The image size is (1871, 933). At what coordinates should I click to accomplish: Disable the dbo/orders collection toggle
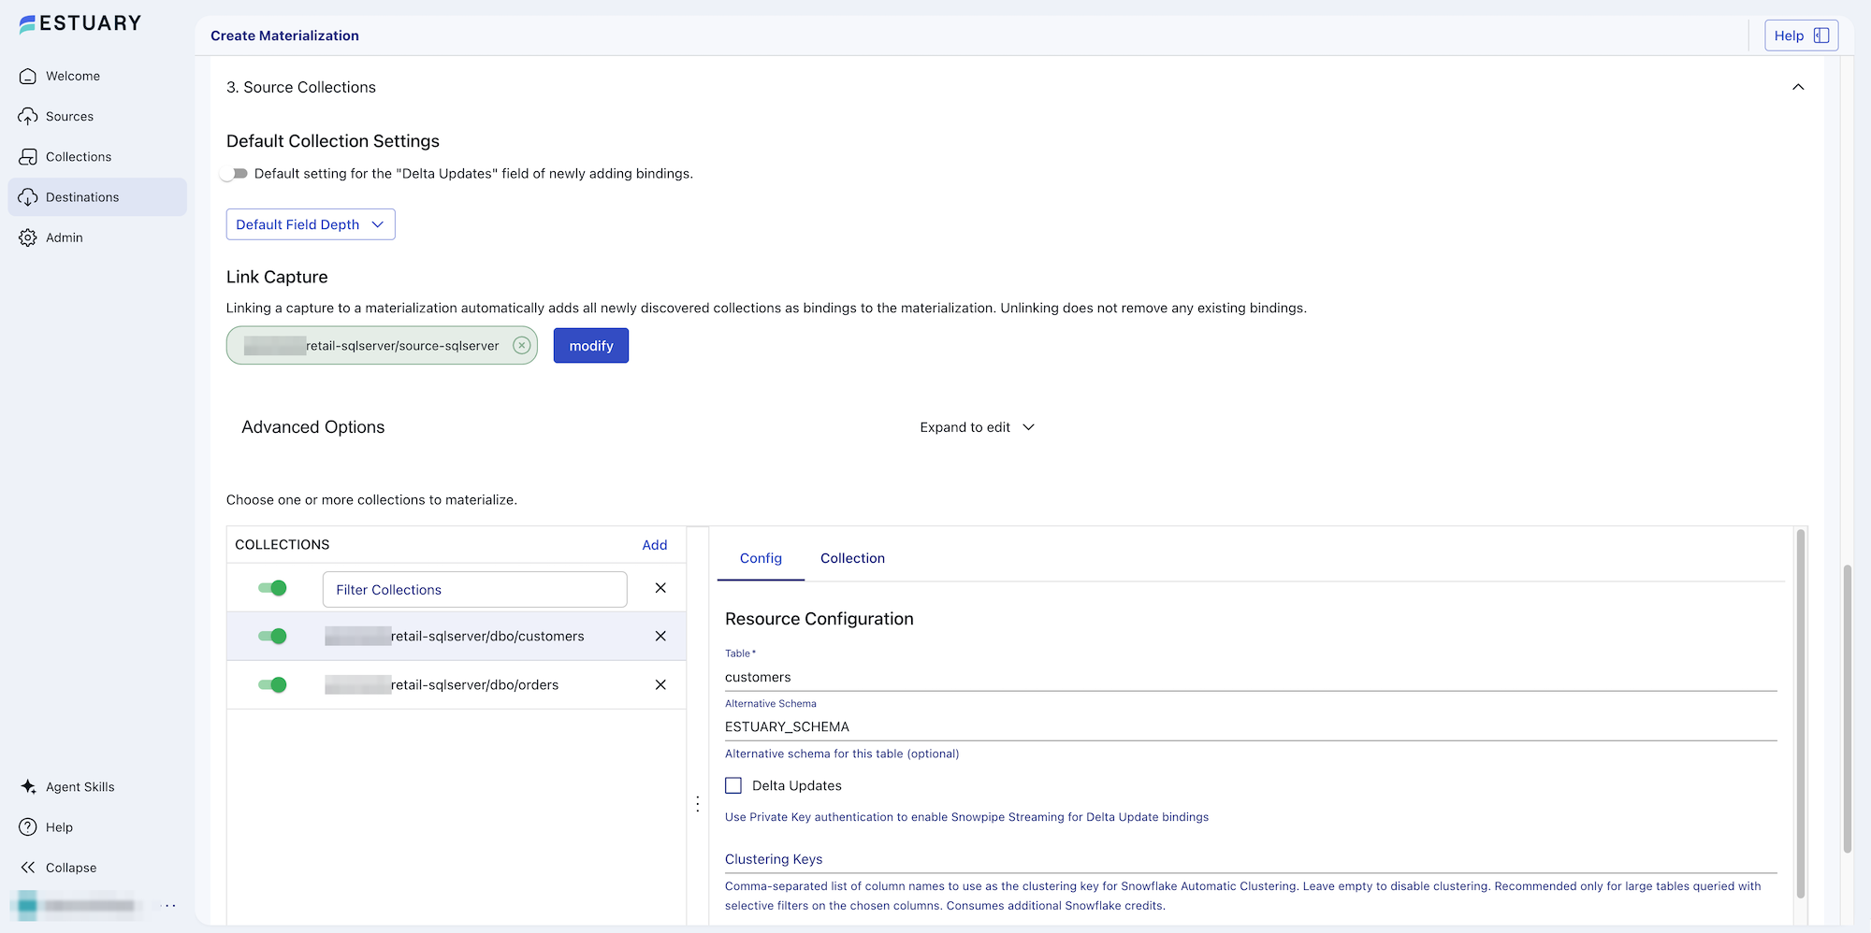coord(272,684)
